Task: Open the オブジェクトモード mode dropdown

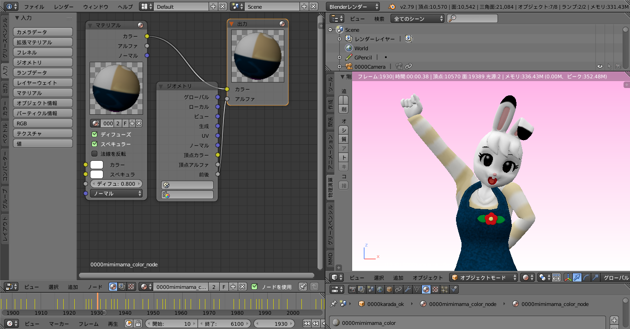Action: [x=484, y=277]
